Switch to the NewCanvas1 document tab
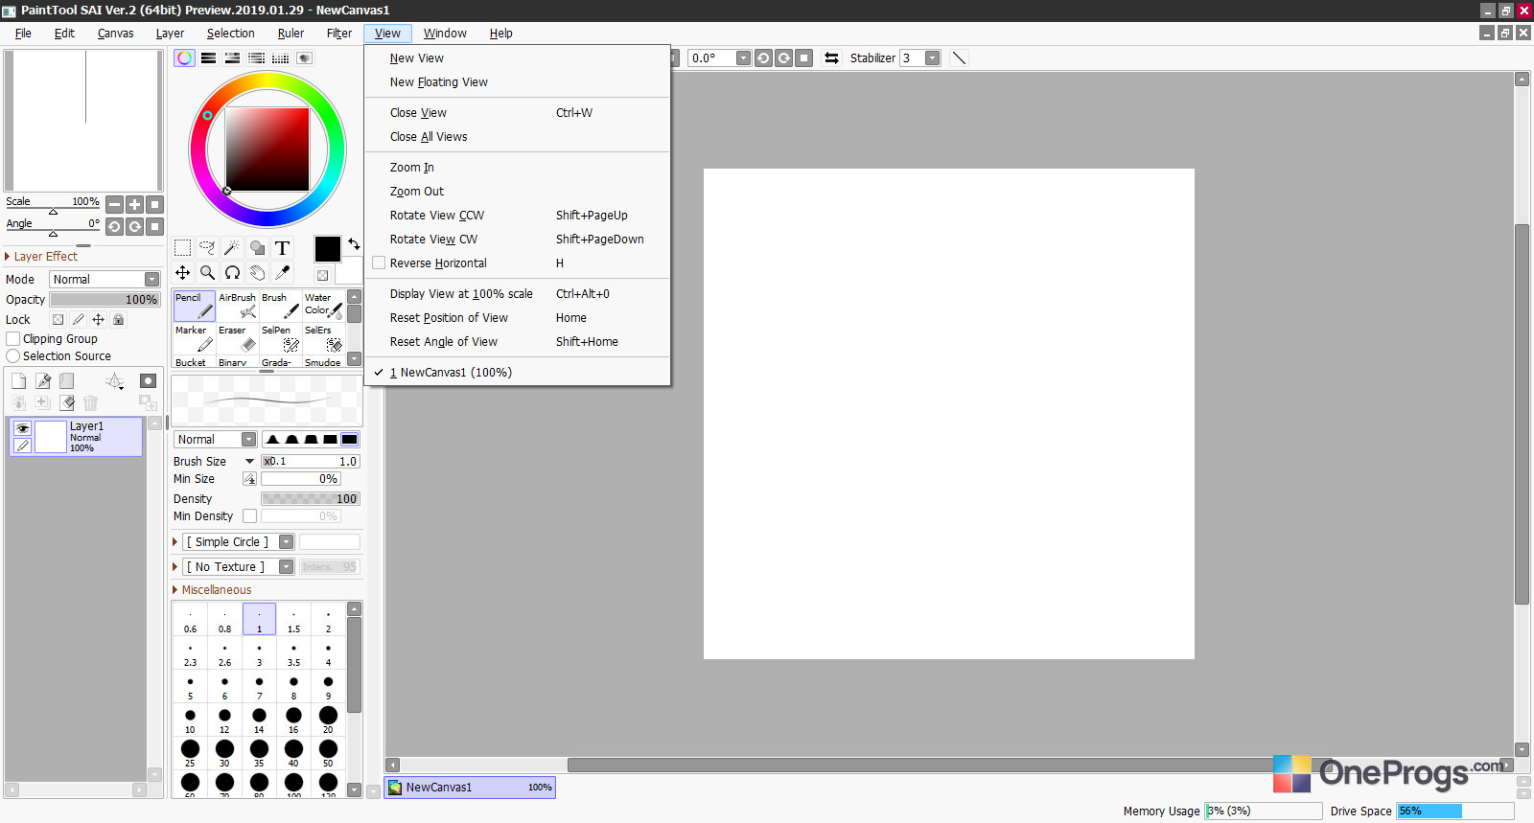This screenshot has height=823, width=1534. tap(470, 788)
